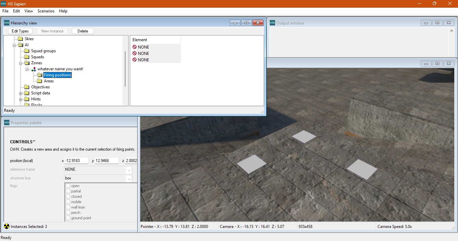Select the bottom NONE element icon
The height and width of the screenshot is (241, 458).
135,60
